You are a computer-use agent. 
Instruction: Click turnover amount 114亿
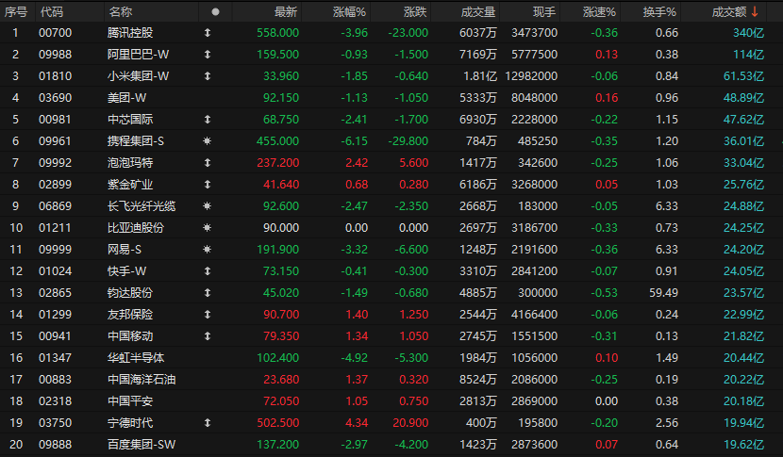pos(748,55)
